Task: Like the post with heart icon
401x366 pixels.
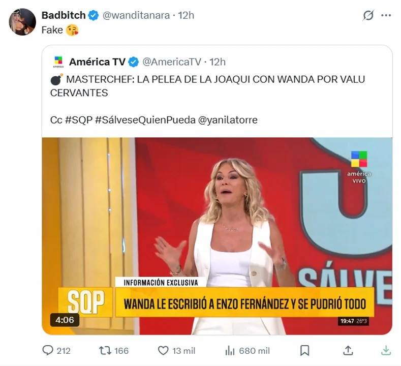Action: tap(163, 350)
